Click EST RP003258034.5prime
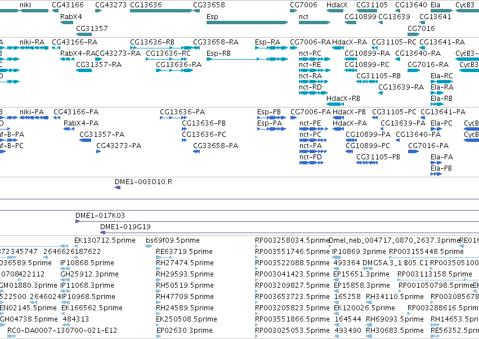 point(292,240)
